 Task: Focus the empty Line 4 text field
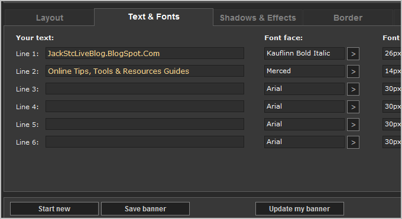pyautogui.click(x=145, y=106)
